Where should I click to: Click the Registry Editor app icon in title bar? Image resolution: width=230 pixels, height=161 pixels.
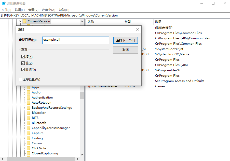[x=3, y=4]
